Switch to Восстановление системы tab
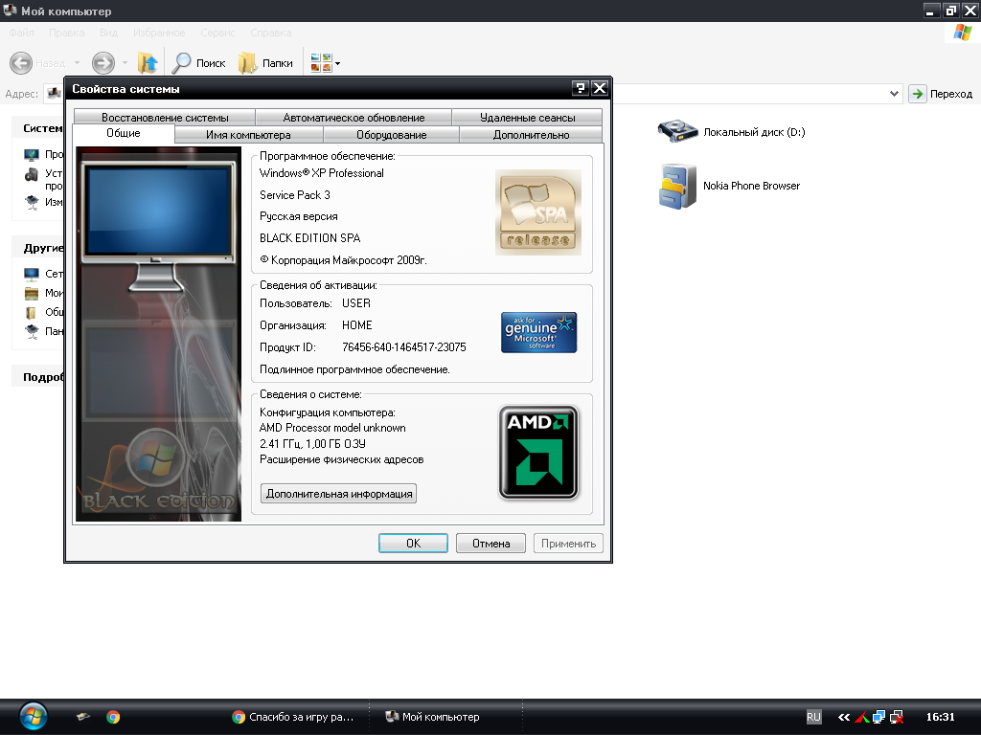The width and height of the screenshot is (981, 735). [165, 118]
